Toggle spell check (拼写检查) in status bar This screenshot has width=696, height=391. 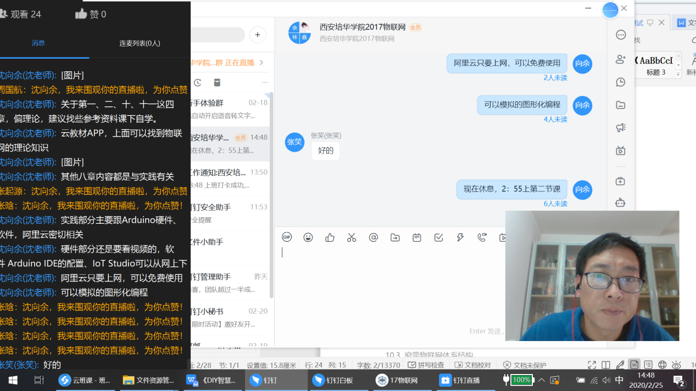point(426,365)
